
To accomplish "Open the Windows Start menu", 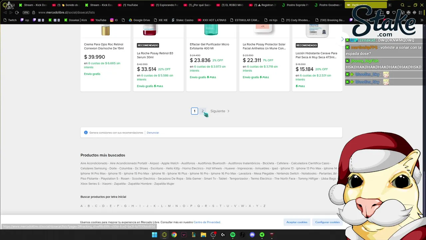I will pyautogui.click(x=154, y=235).
